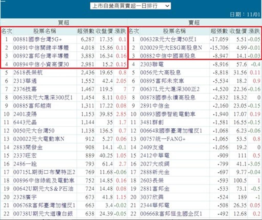Select 0050元大台灣50 in buy list
Viewport: 262px width, 220px height.
tap(34, 131)
